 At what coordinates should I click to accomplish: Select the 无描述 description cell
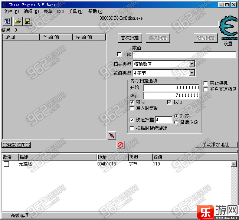coord(26,164)
